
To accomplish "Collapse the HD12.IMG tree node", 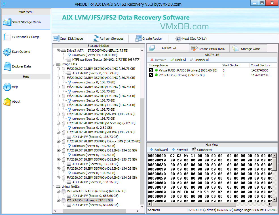I will coord(58,159).
